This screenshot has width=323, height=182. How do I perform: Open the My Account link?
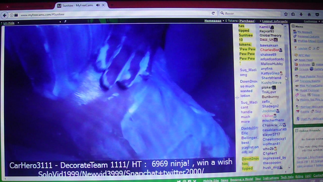[x=305, y=32]
